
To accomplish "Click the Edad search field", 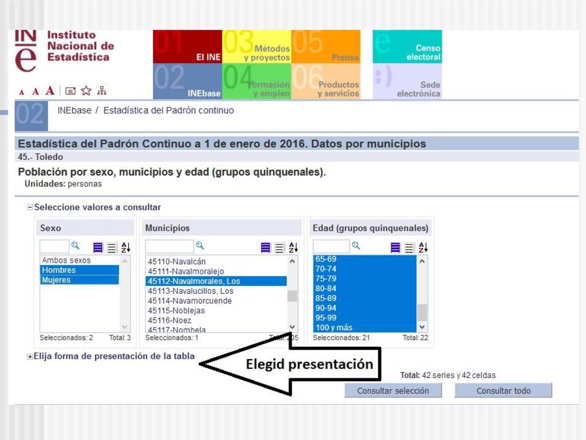I will click(331, 246).
